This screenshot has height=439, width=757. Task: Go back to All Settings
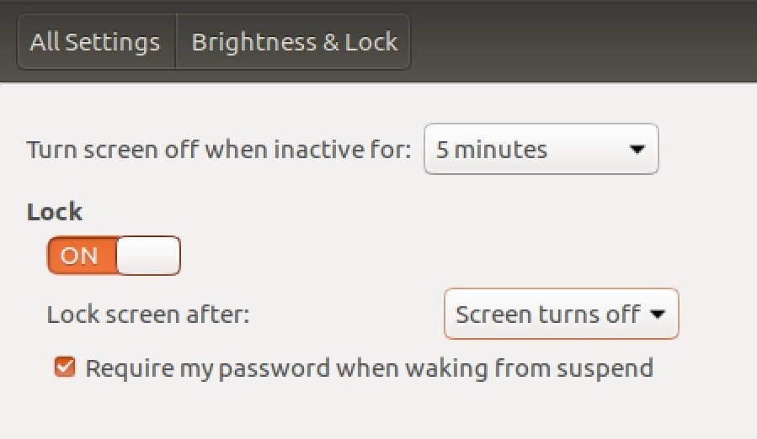pos(96,42)
